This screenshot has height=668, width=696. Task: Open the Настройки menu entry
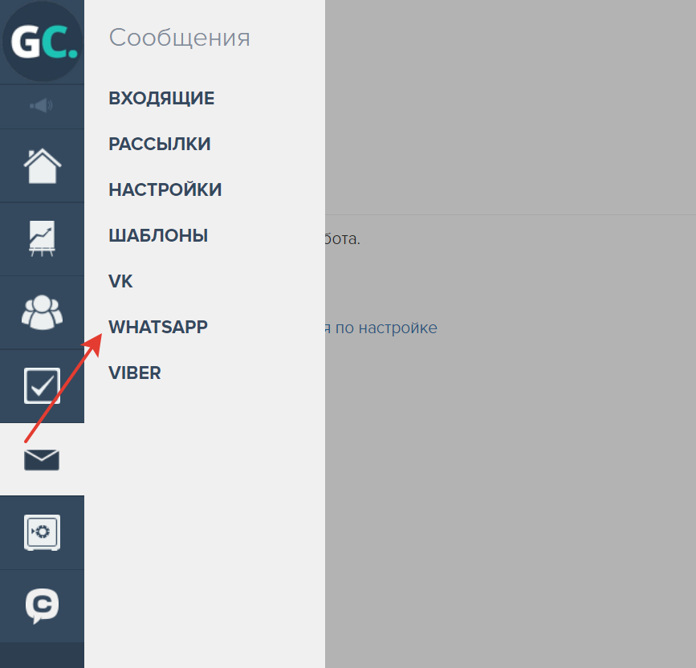165,189
